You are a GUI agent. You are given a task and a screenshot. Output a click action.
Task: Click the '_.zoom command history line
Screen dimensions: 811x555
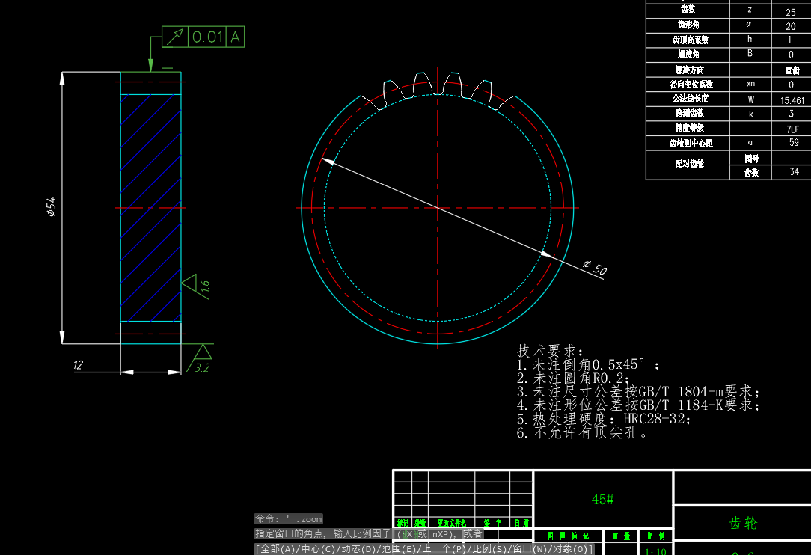[x=289, y=519]
